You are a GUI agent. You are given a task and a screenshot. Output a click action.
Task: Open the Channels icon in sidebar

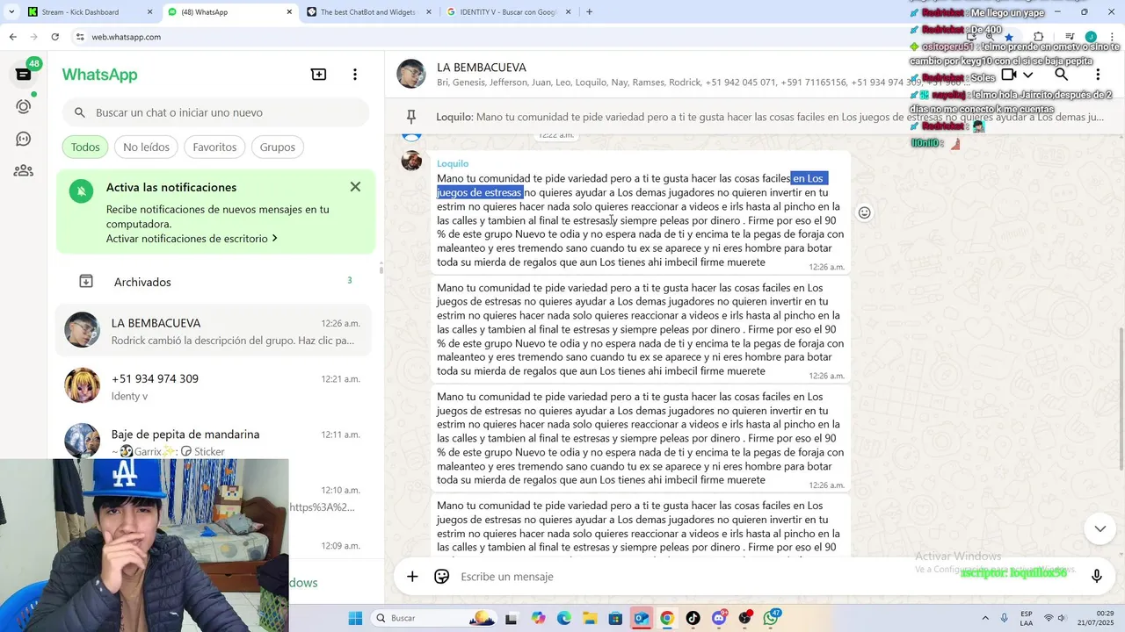pyautogui.click(x=24, y=139)
